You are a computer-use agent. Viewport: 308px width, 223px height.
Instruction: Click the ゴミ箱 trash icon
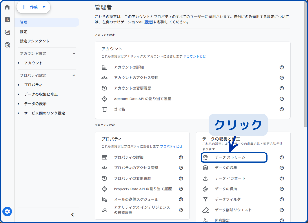104,109
